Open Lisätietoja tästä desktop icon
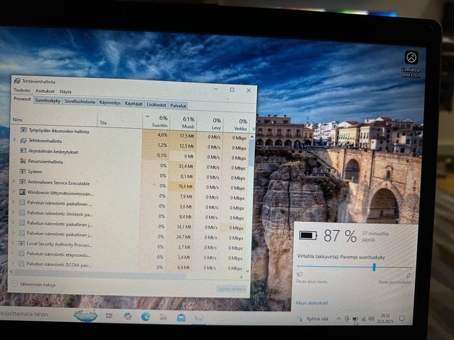The height and width of the screenshot is (340, 454). 411,64
